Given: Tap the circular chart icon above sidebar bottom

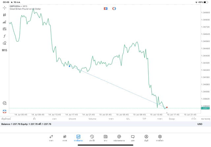Looking at the screenshot, I should pyautogui.click(x=5, y=103).
